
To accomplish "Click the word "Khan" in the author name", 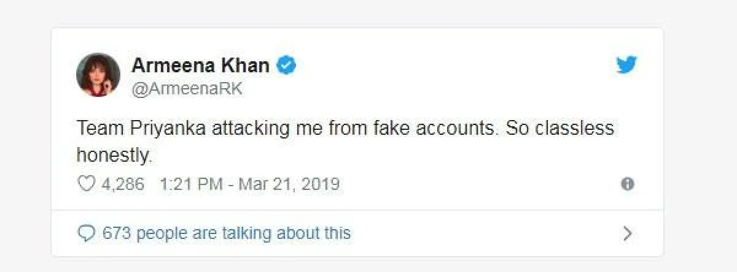I will [x=246, y=65].
